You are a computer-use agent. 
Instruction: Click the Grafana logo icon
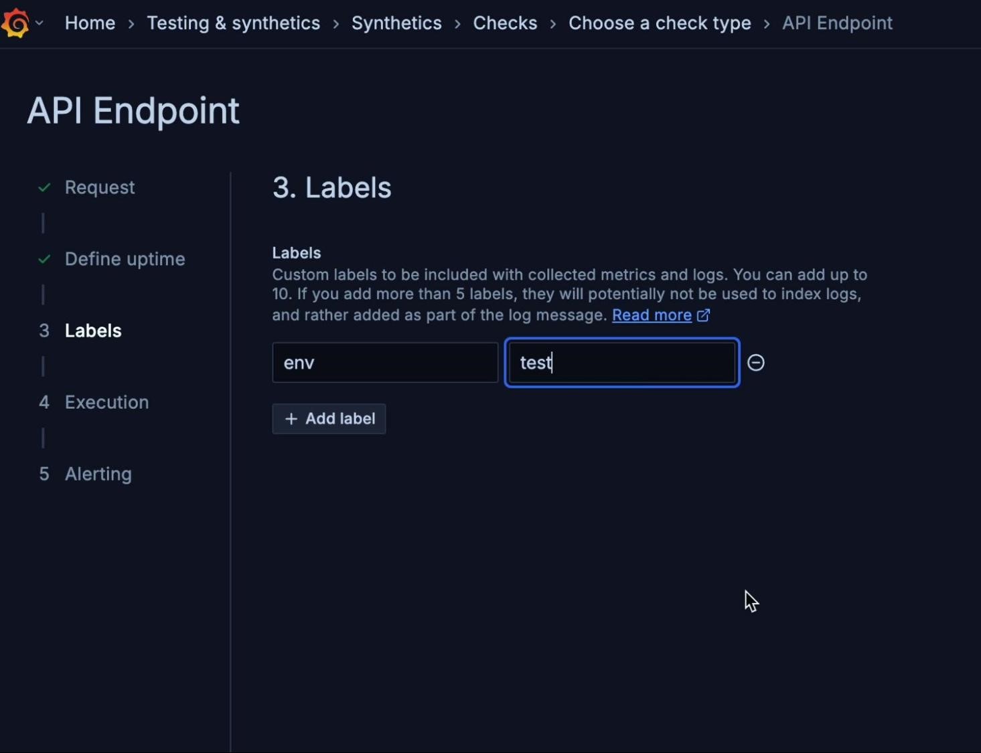(15, 23)
